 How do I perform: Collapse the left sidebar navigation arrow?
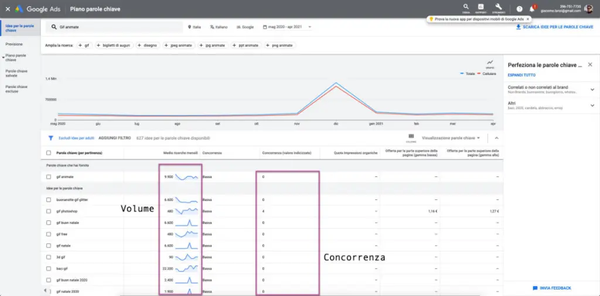point(46,291)
